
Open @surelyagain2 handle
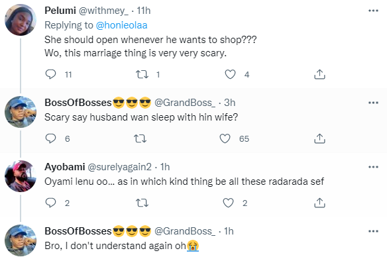click(119, 167)
